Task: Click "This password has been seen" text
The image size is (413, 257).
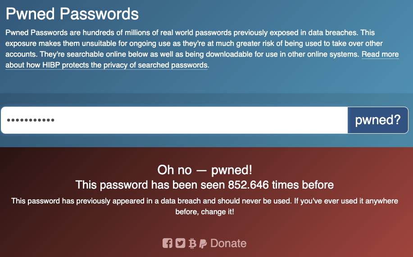Action: tap(150, 185)
